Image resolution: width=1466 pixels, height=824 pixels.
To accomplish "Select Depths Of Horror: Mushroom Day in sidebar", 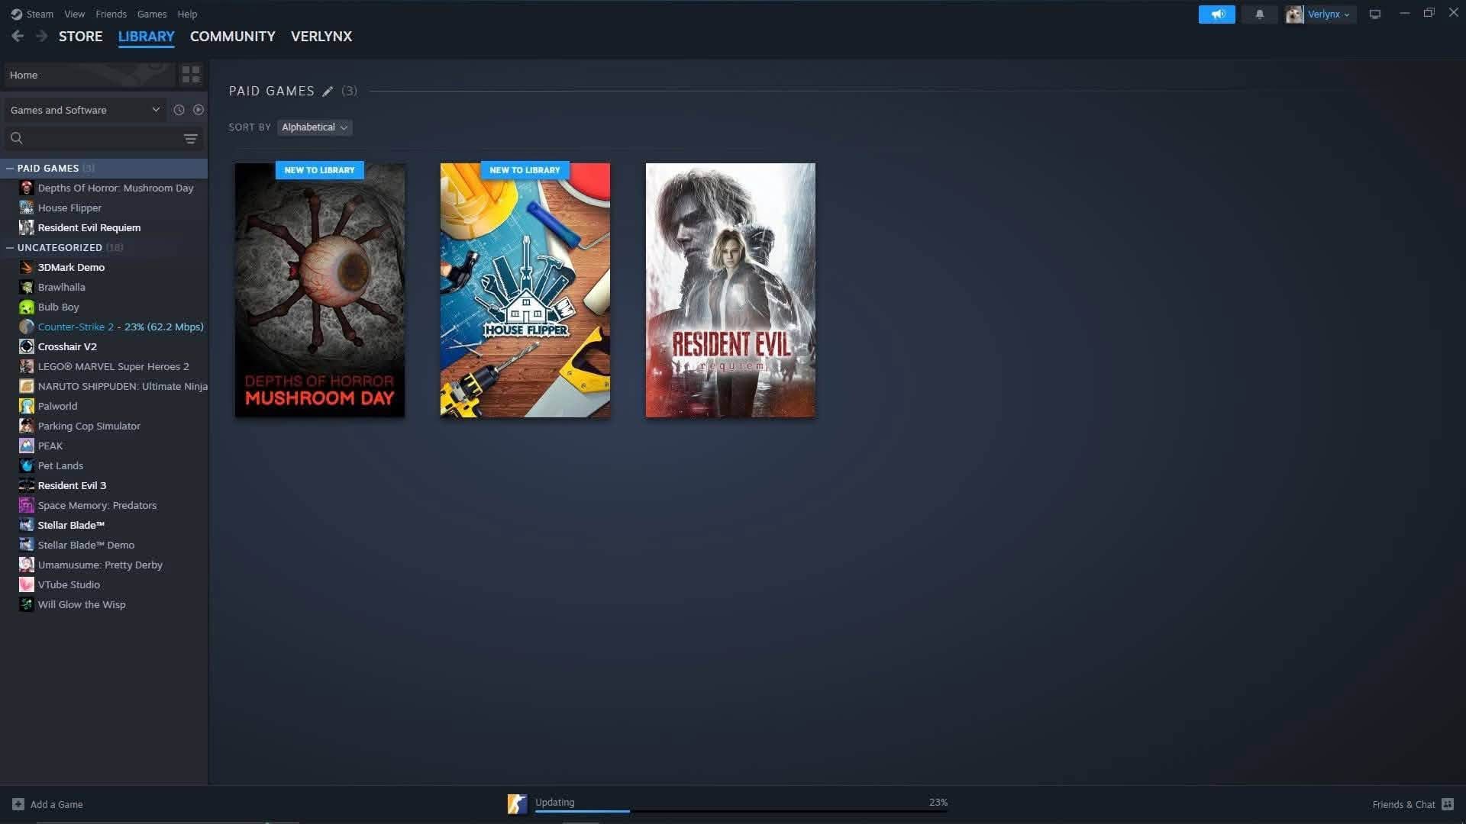I will (104, 188).
